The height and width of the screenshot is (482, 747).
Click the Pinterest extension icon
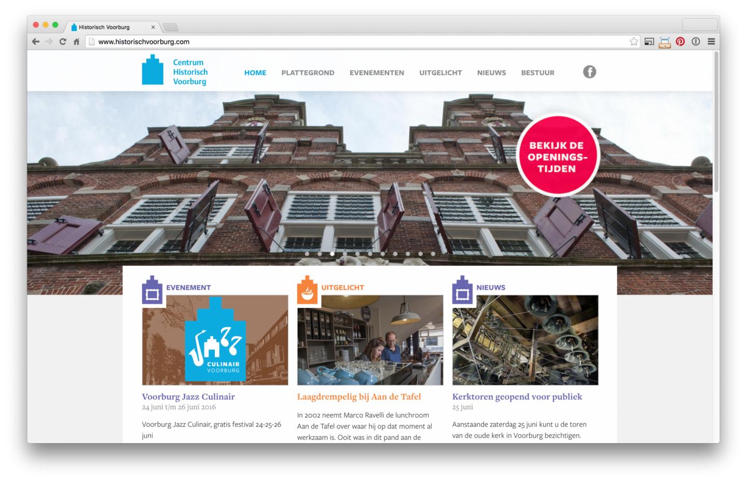[680, 42]
